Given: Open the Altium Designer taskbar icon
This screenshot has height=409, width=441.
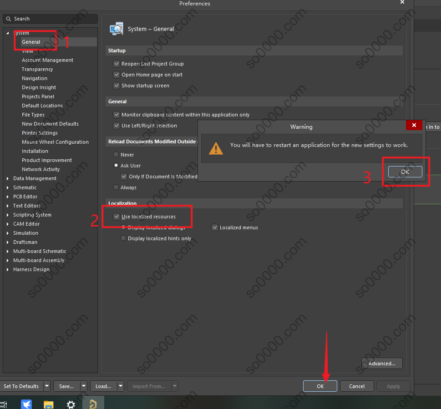Looking at the screenshot, I should pos(93,404).
